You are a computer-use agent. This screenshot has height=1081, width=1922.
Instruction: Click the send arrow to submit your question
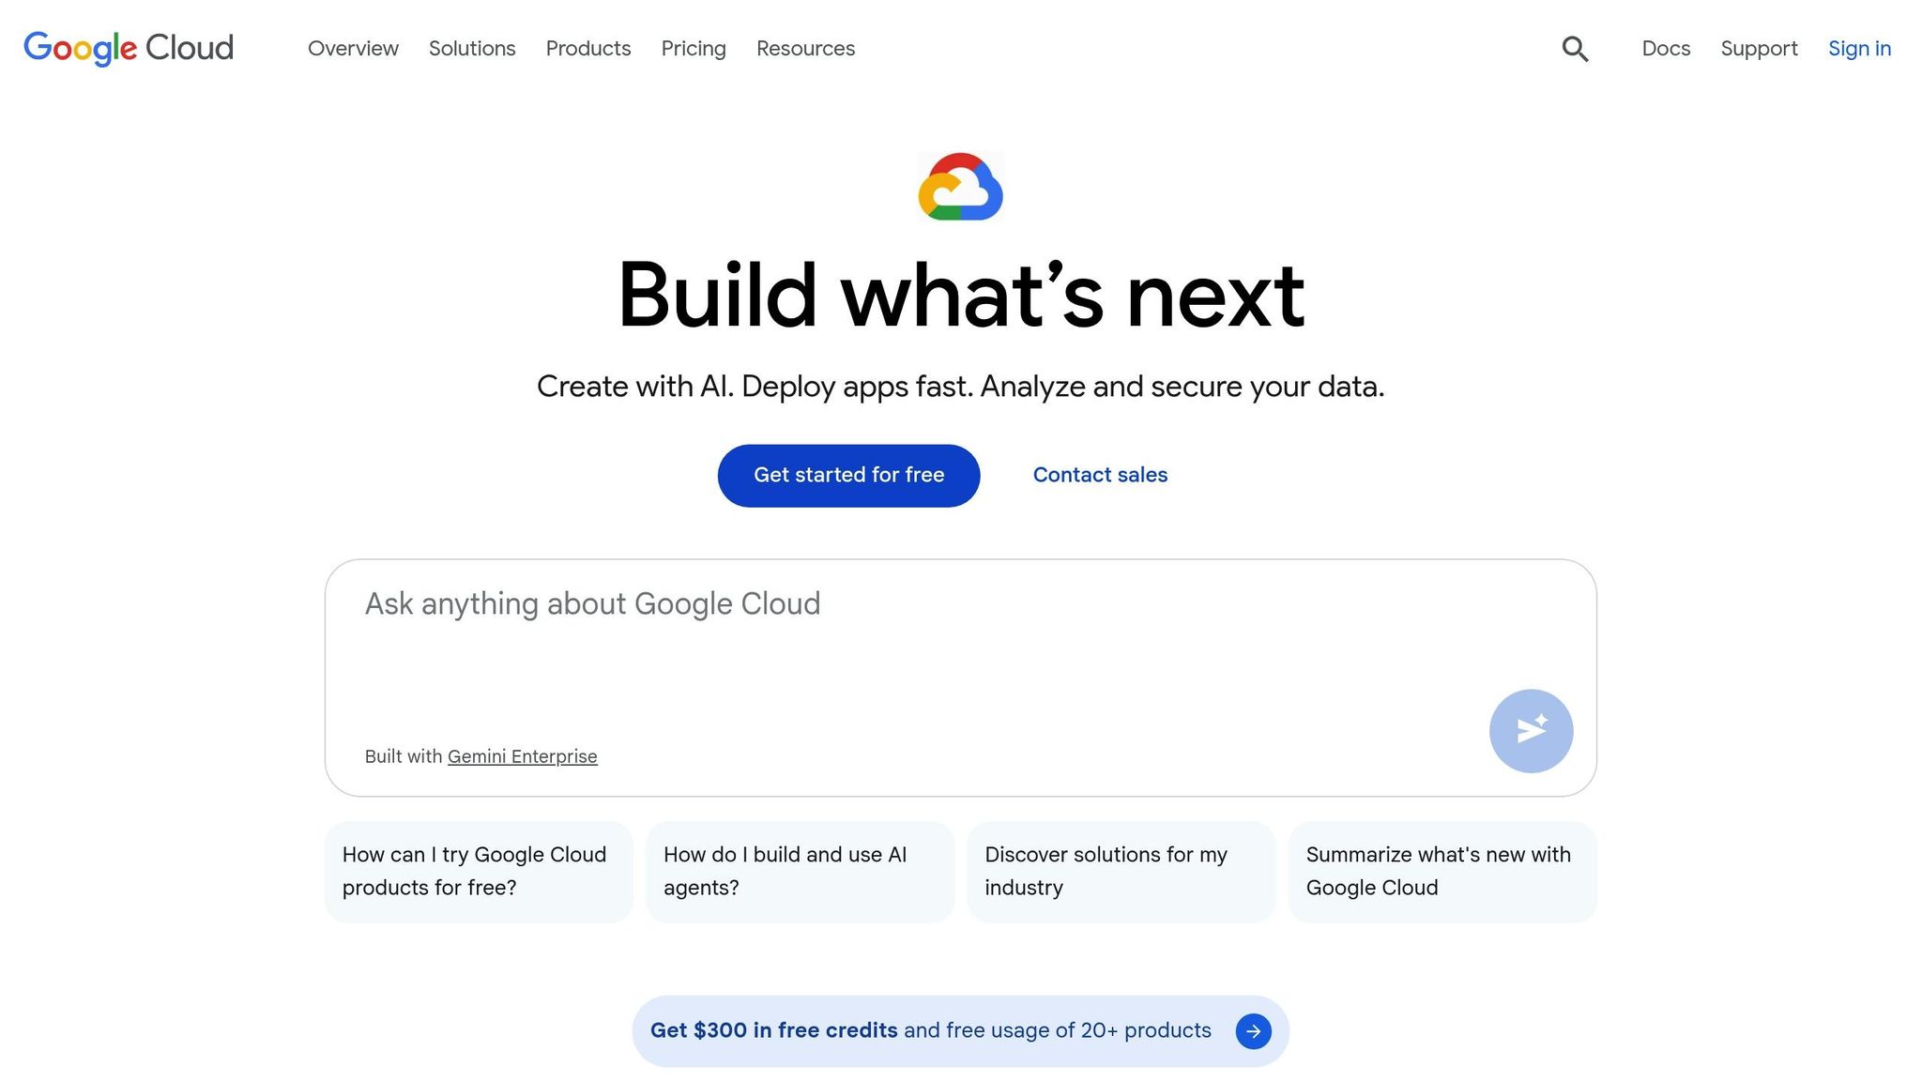click(1531, 730)
